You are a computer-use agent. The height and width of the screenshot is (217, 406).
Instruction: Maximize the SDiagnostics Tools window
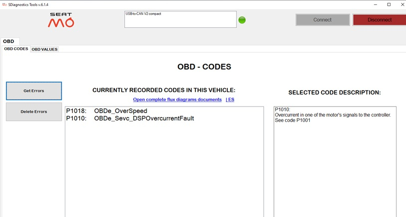(x=389, y=4)
